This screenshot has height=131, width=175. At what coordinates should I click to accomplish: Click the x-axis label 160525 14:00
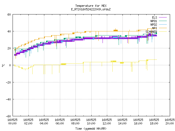(122, 122)
